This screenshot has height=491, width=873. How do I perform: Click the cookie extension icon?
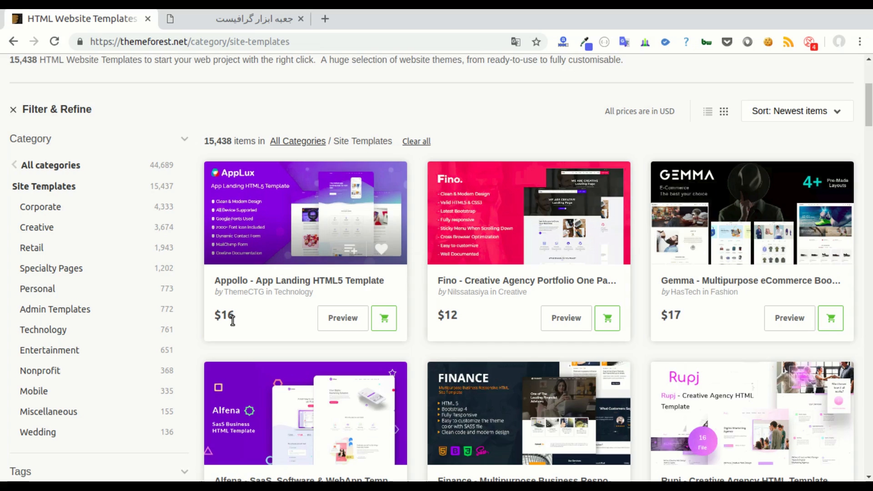pos(768,42)
